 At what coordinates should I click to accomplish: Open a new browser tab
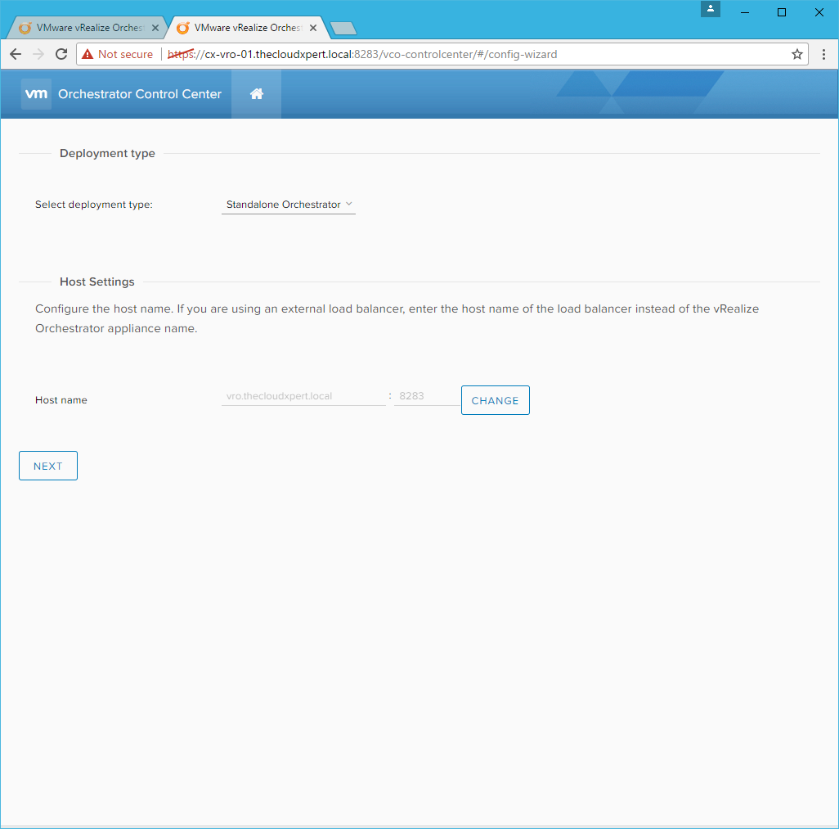pyautogui.click(x=343, y=29)
